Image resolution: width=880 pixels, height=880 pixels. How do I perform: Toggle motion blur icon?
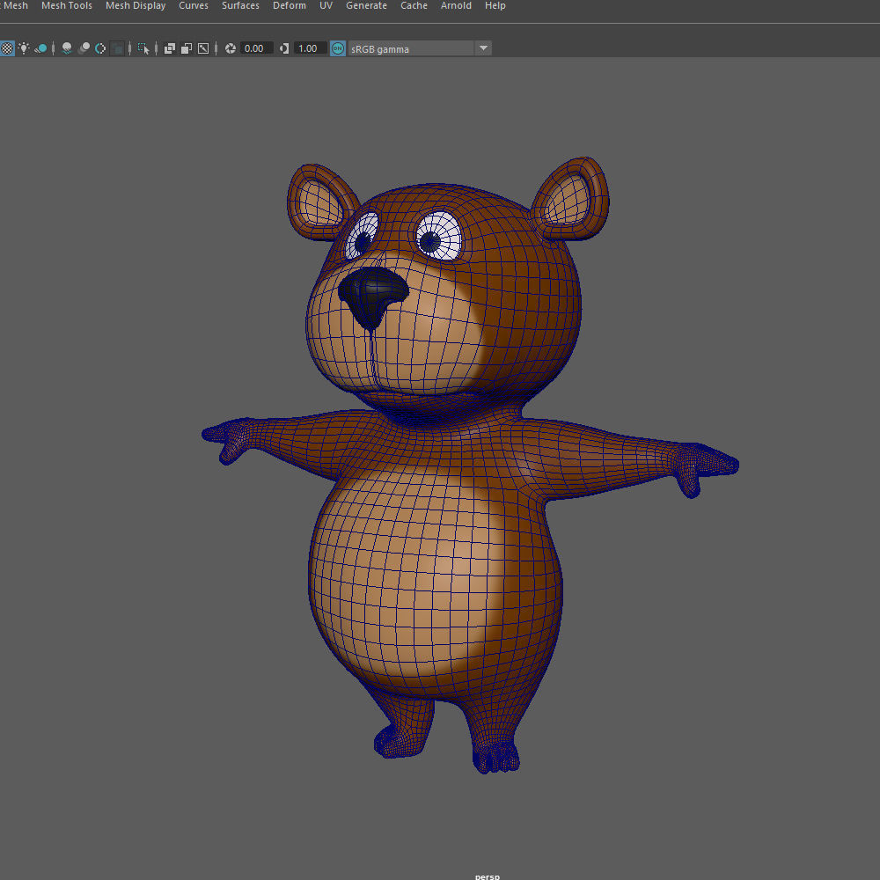click(84, 48)
